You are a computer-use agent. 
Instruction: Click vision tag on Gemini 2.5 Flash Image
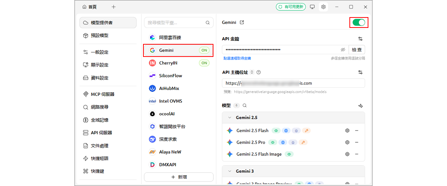click(x=289, y=154)
